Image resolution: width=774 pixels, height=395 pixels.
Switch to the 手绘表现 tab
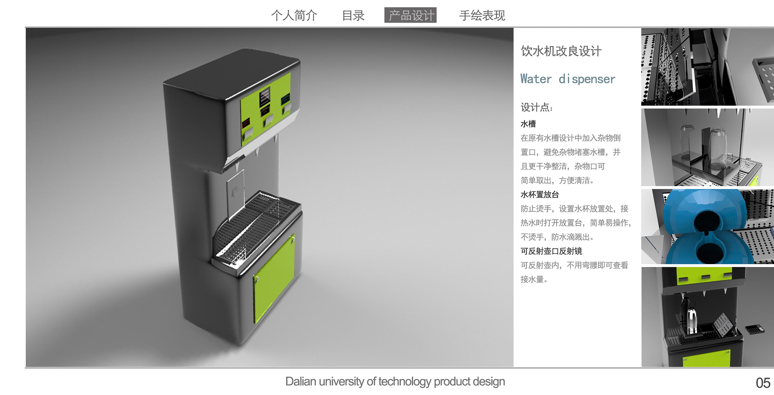[482, 15]
